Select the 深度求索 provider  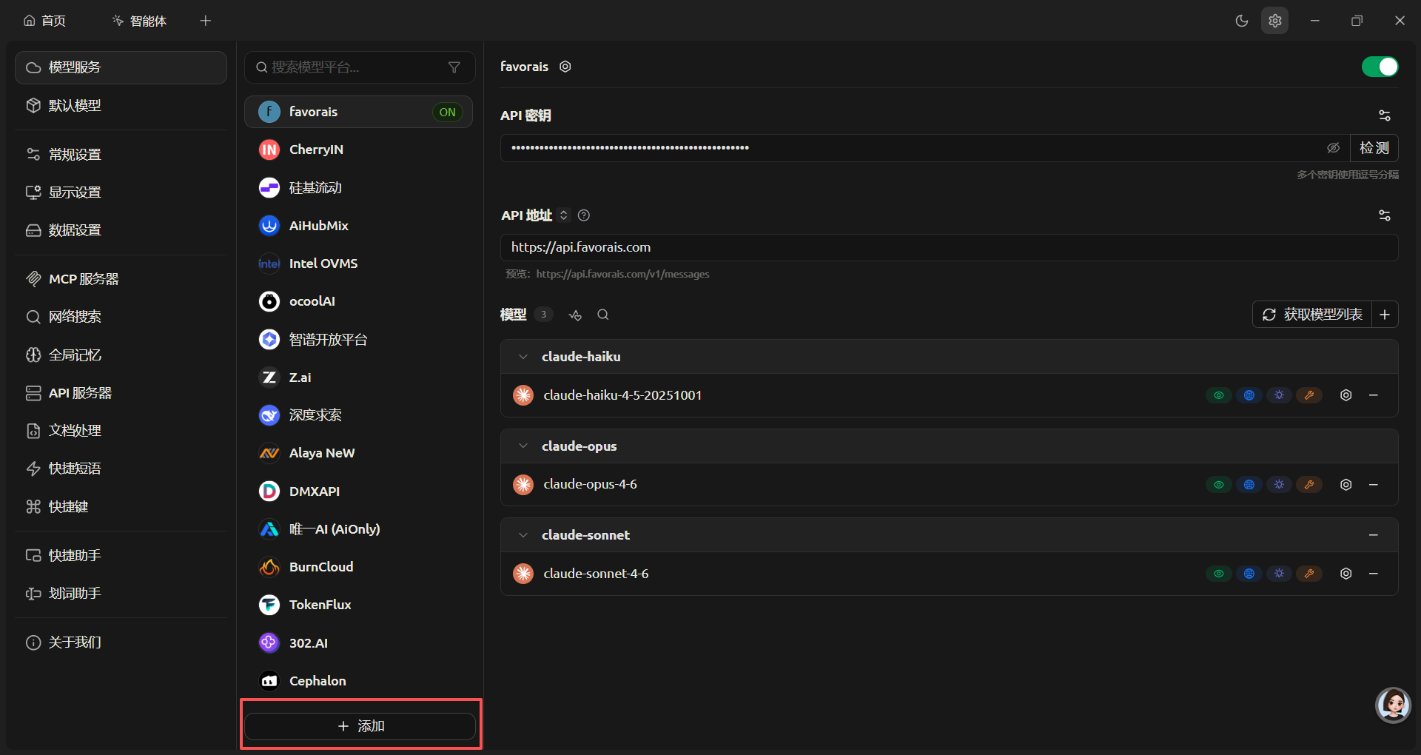click(x=359, y=415)
